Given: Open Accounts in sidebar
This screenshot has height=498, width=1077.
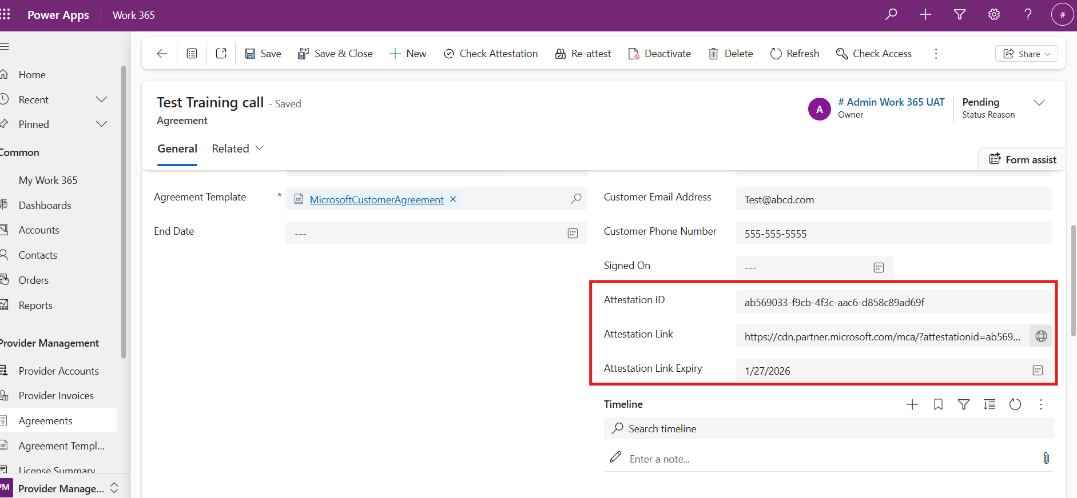Looking at the screenshot, I should point(39,230).
